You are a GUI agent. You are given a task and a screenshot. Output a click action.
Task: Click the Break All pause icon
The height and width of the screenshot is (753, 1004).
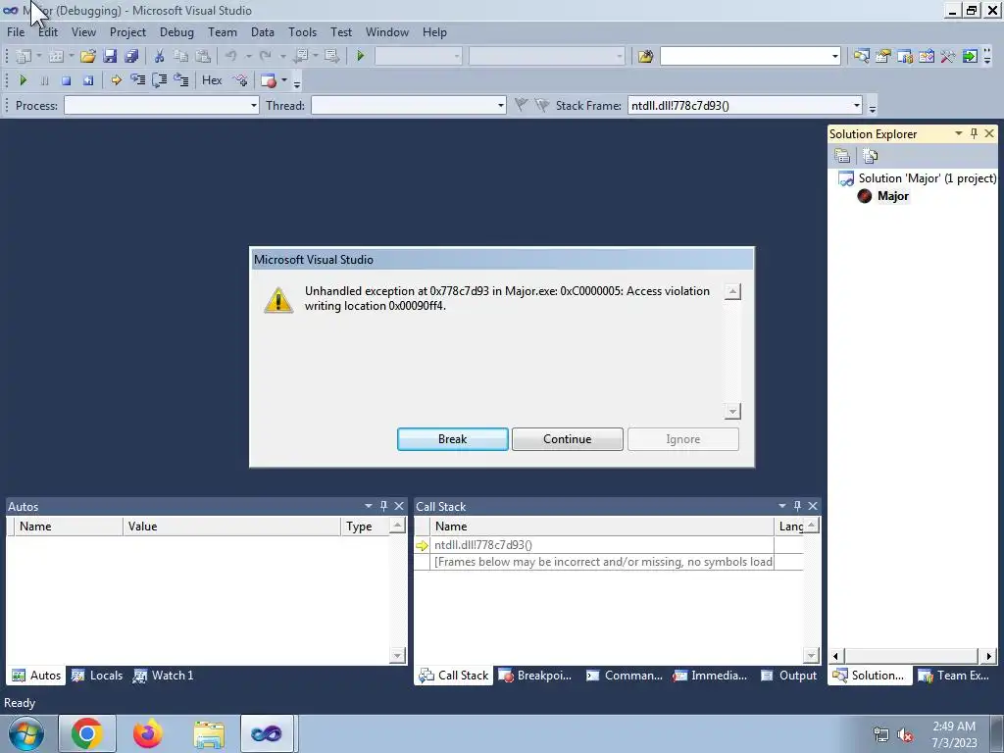click(x=44, y=80)
